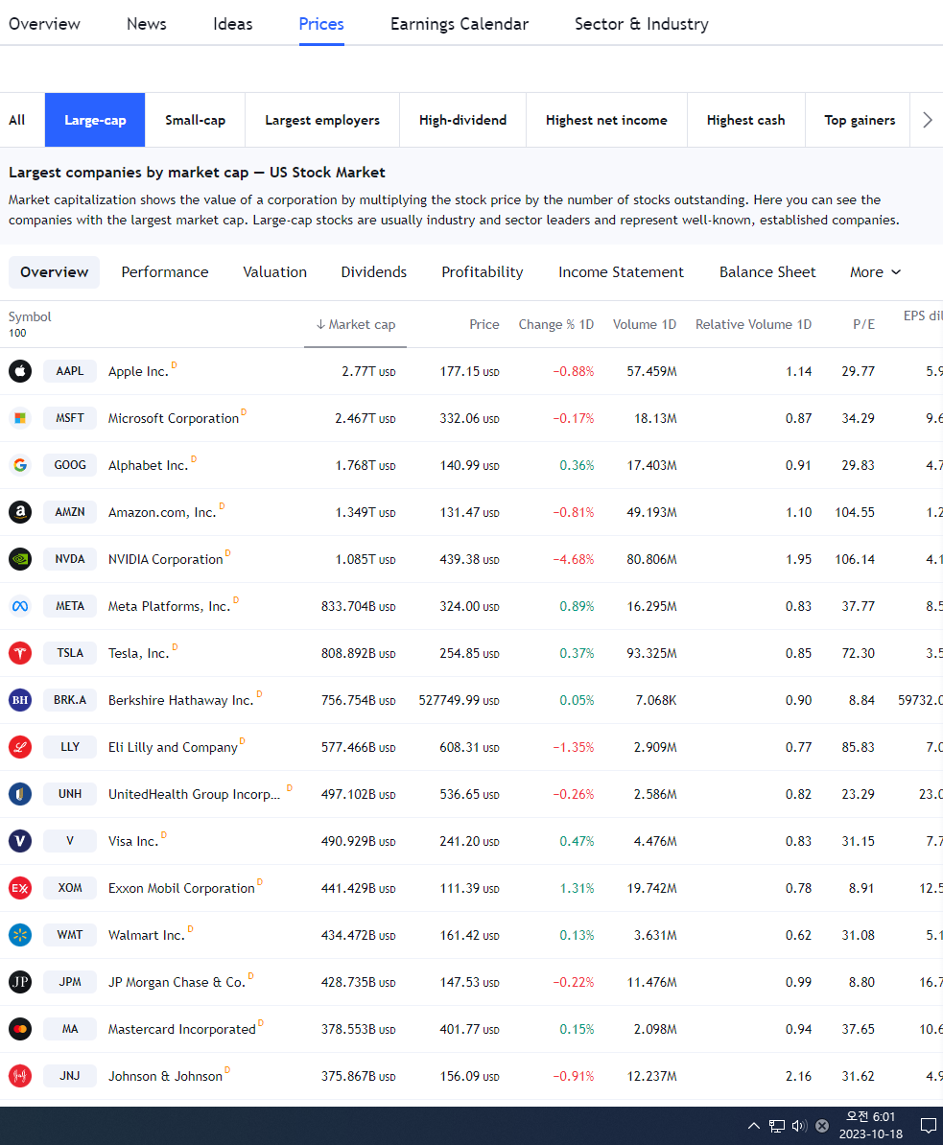
Task: Click the NVIDIA logo icon
Action: (20, 559)
